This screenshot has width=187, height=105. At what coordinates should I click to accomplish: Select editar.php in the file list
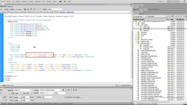(x=146, y=27)
